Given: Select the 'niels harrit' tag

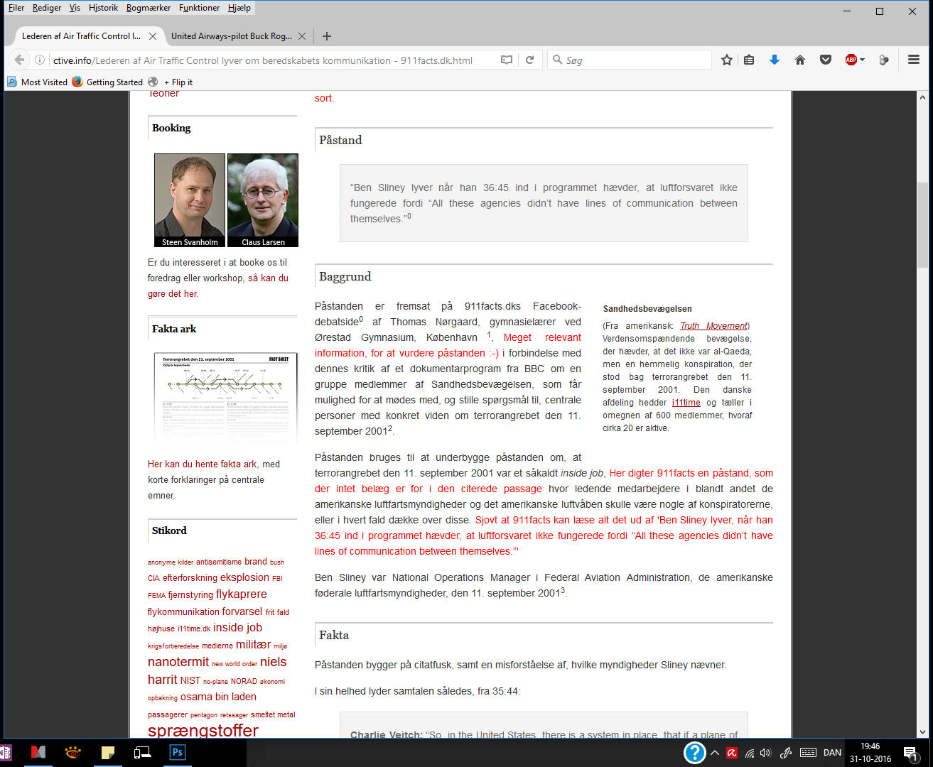Looking at the screenshot, I should (x=273, y=662).
